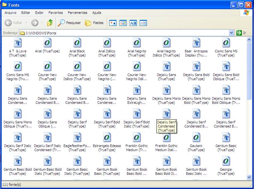This screenshot has height=189, width=254.
Task: Click the Gentium Basic Bold (TrueType) label
Action: pyautogui.click(x=18, y=171)
